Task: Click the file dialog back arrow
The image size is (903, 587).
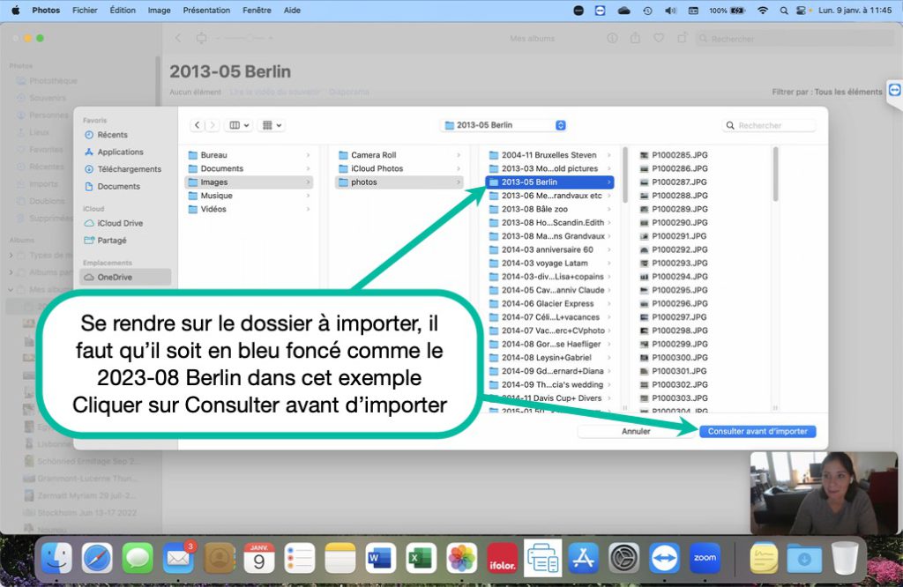Action: pyautogui.click(x=198, y=126)
